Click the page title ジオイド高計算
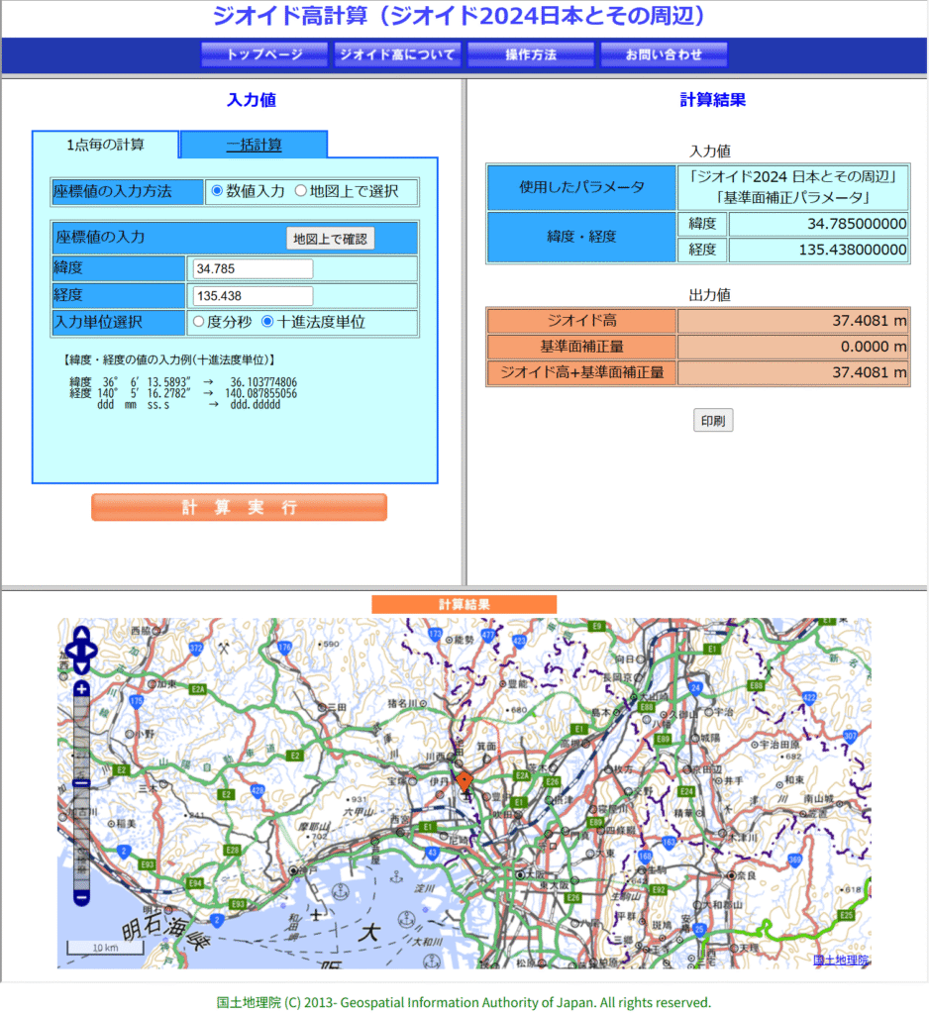The image size is (930, 1014). pyautogui.click(x=459, y=16)
